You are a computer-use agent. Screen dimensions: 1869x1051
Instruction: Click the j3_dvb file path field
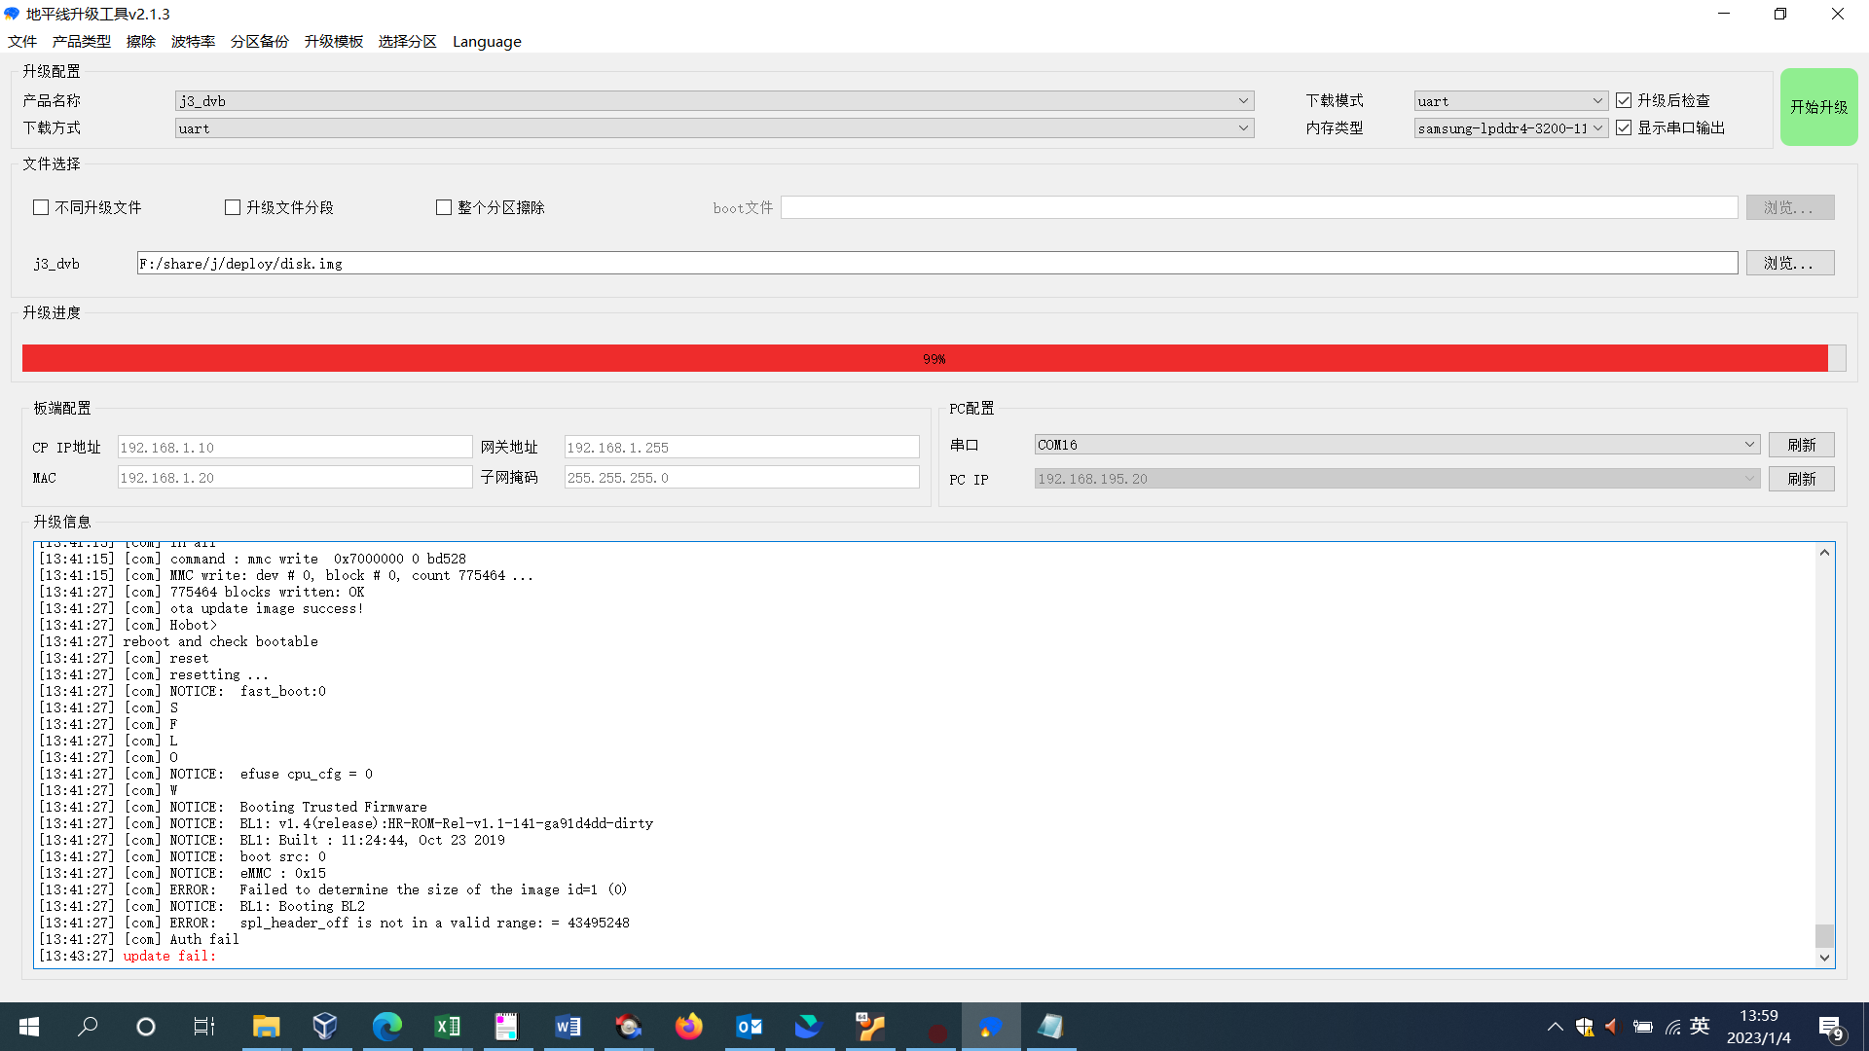tap(936, 263)
